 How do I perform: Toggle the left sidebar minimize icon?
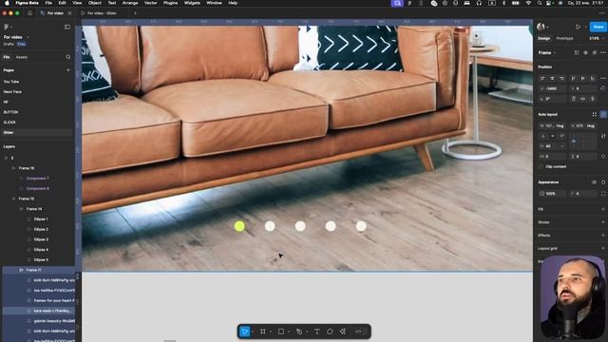67,27
